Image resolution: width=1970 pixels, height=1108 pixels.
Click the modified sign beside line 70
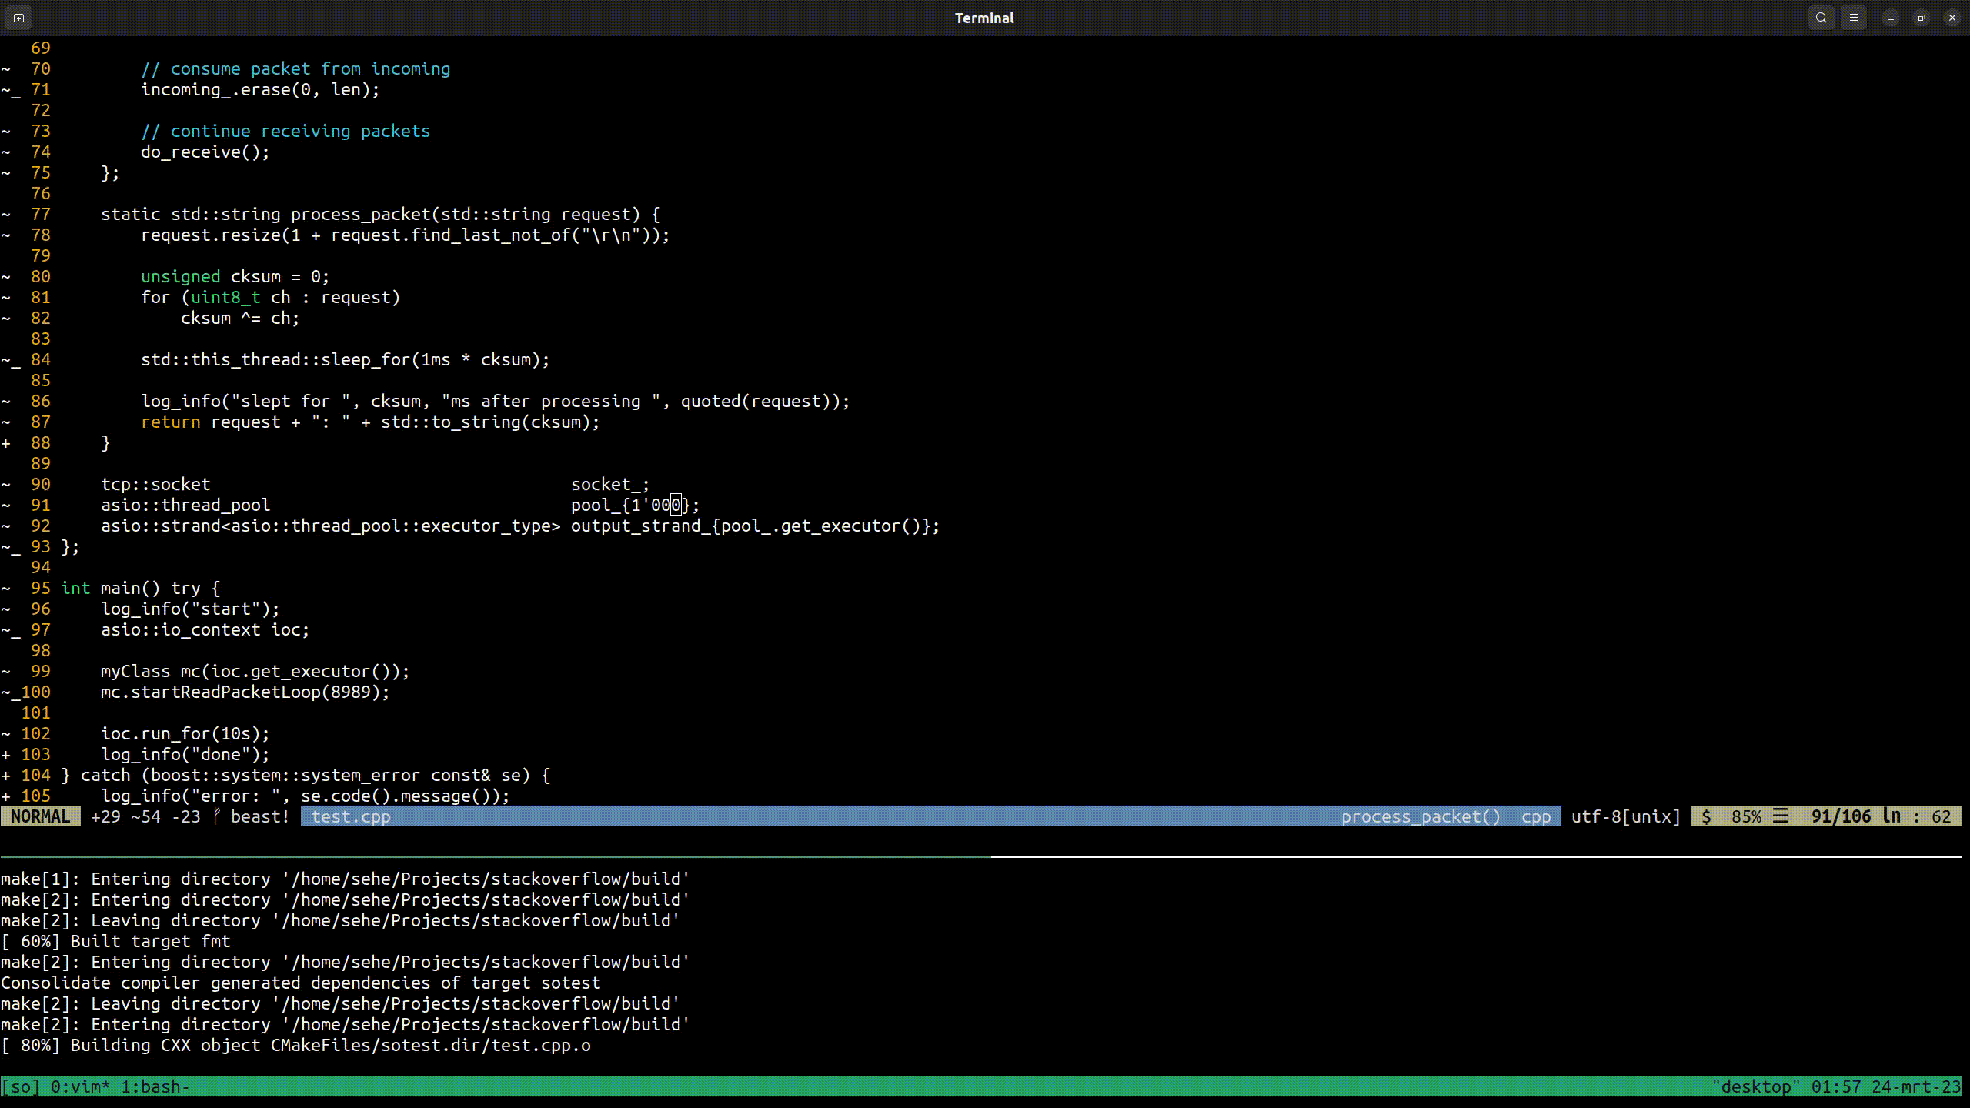(6, 69)
